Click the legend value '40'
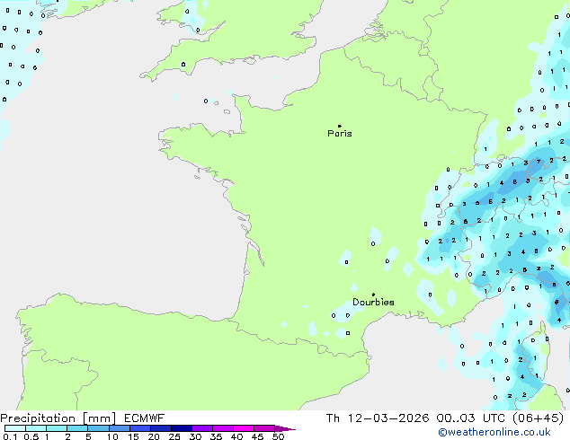This screenshot has width=570, height=440. (x=236, y=436)
